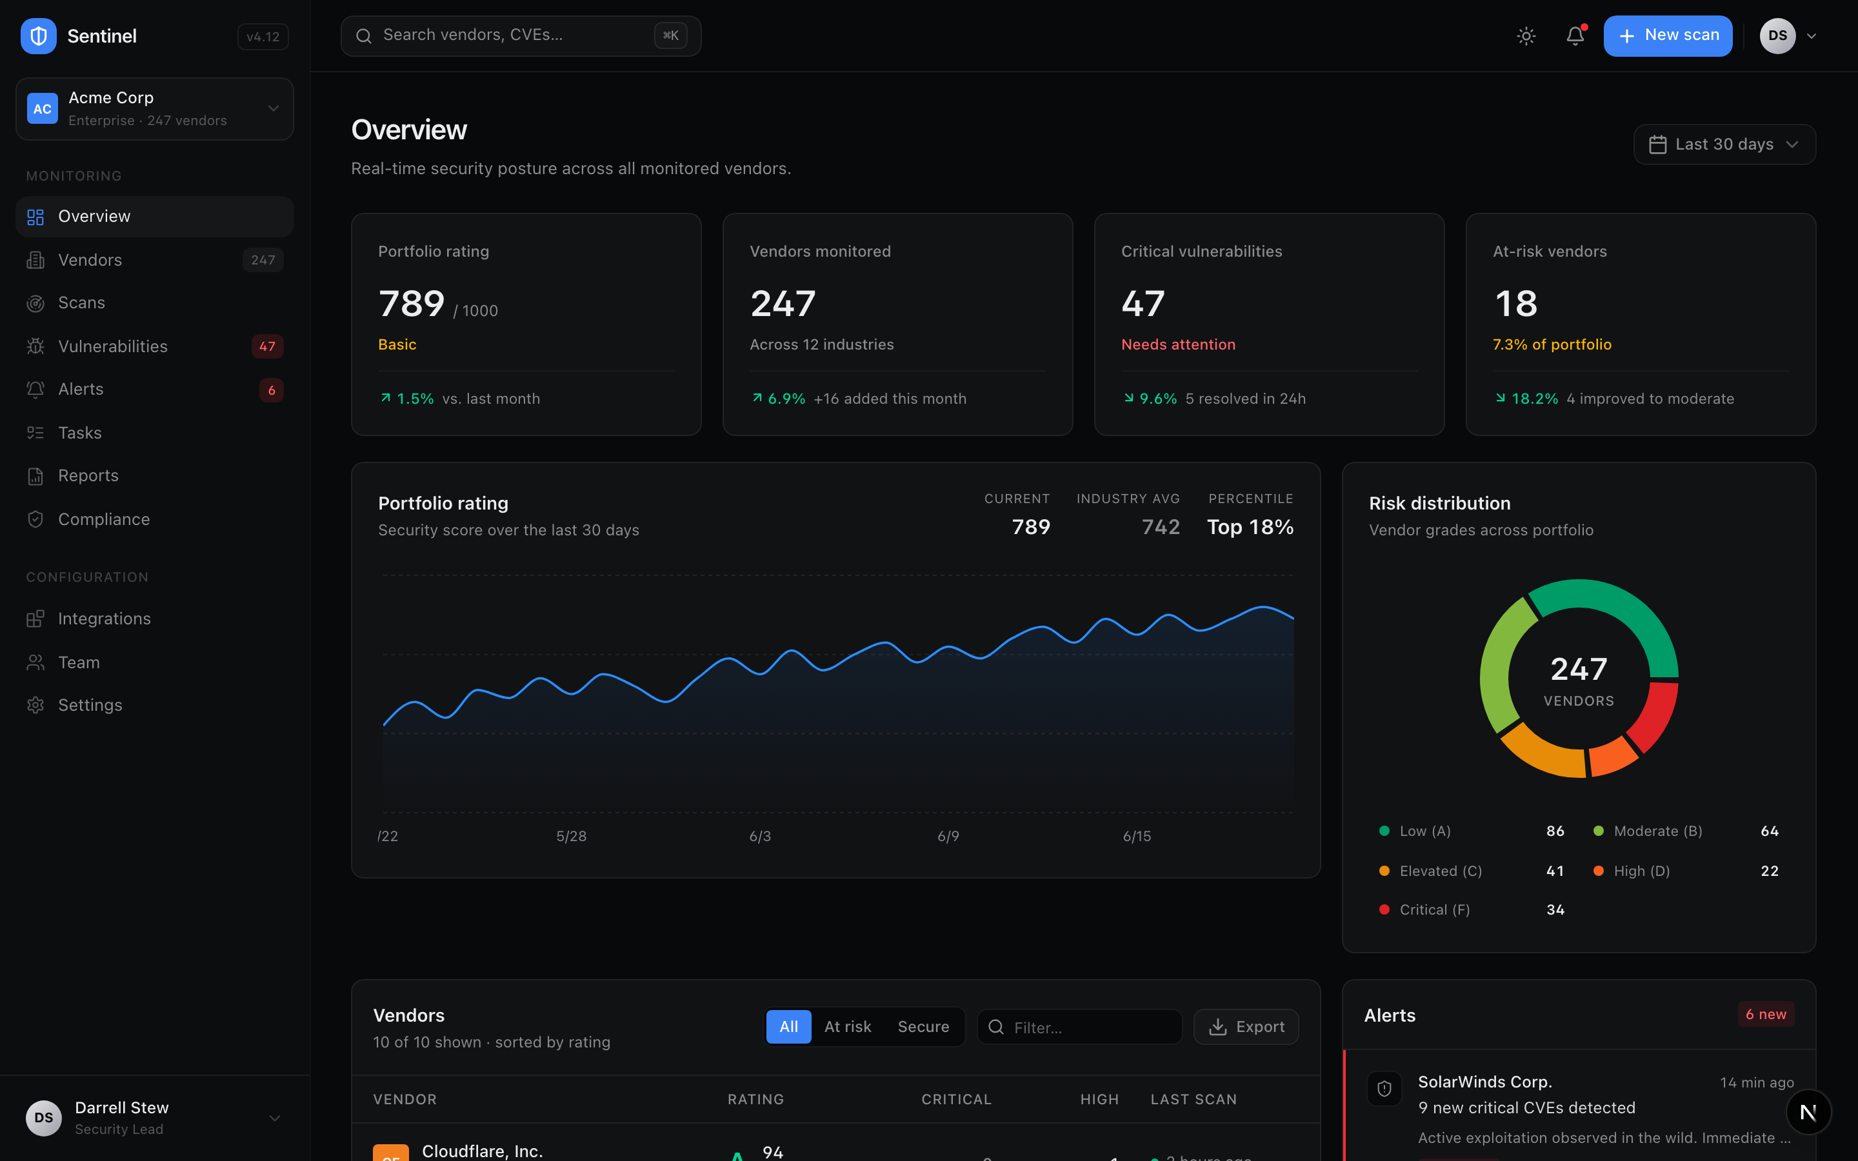Open the Overview page in sidebar
The image size is (1858, 1161).
click(154, 217)
